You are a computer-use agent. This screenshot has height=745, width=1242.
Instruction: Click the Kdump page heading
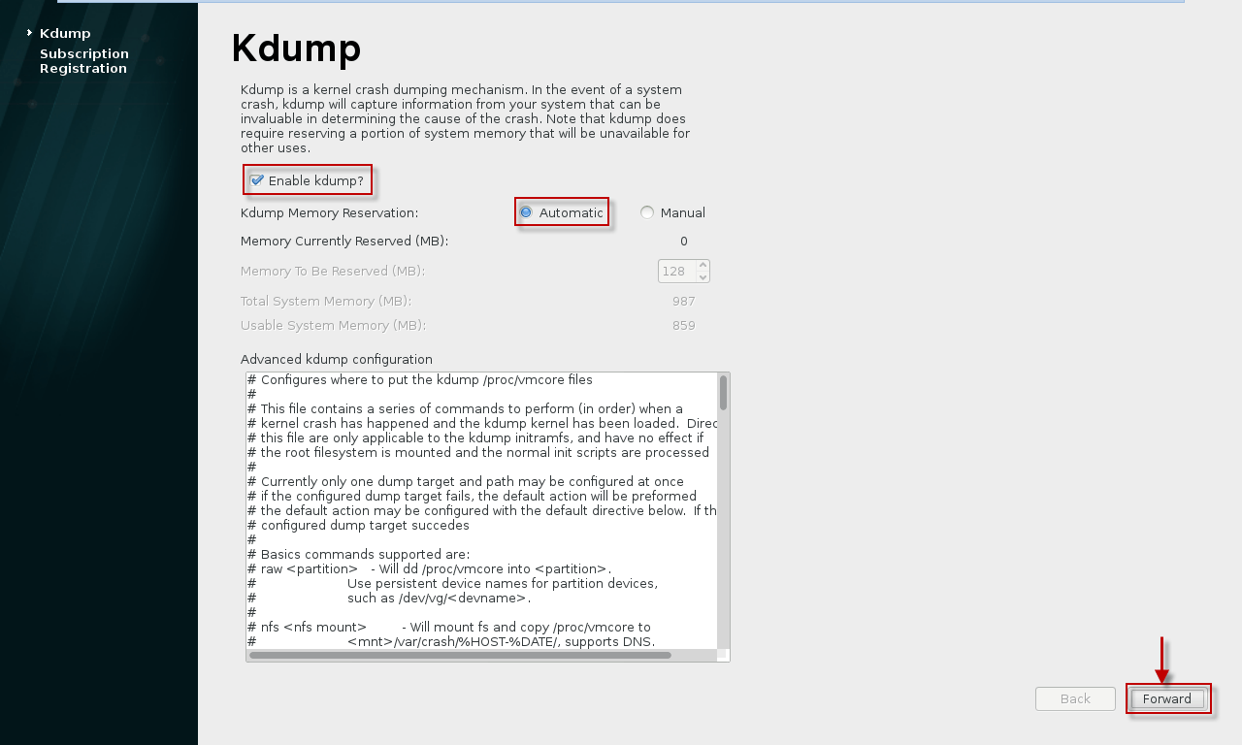click(296, 49)
